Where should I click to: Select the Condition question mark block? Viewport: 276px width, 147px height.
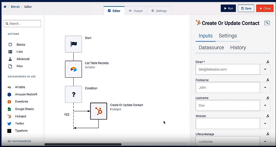pyautogui.click(x=73, y=94)
